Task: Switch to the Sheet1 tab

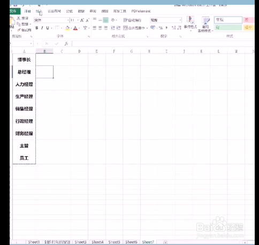Action: (x=34, y=242)
